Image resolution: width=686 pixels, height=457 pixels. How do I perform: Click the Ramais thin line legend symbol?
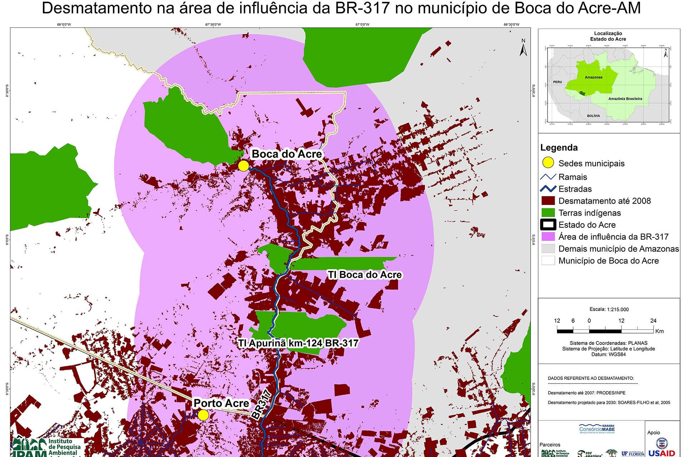tap(548, 177)
